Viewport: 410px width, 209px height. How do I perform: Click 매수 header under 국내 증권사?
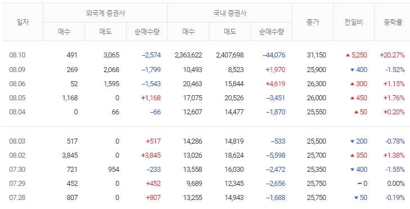point(188,32)
